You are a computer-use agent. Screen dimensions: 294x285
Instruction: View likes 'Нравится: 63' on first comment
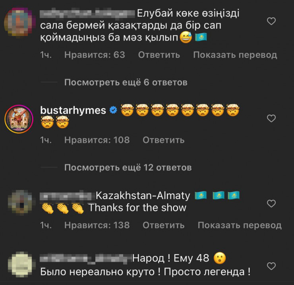coord(95,55)
